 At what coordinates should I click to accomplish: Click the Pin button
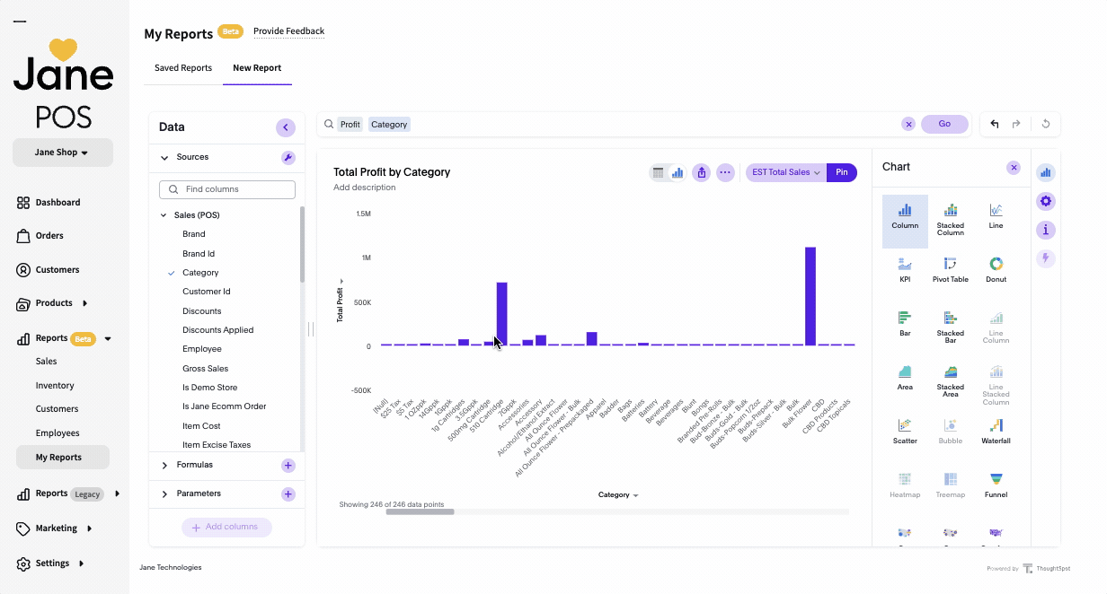842,172
